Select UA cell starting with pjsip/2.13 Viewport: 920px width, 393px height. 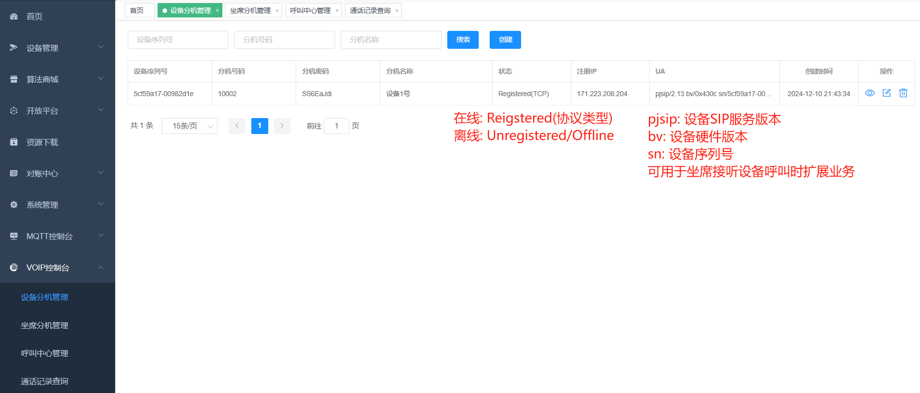[714, 94]
